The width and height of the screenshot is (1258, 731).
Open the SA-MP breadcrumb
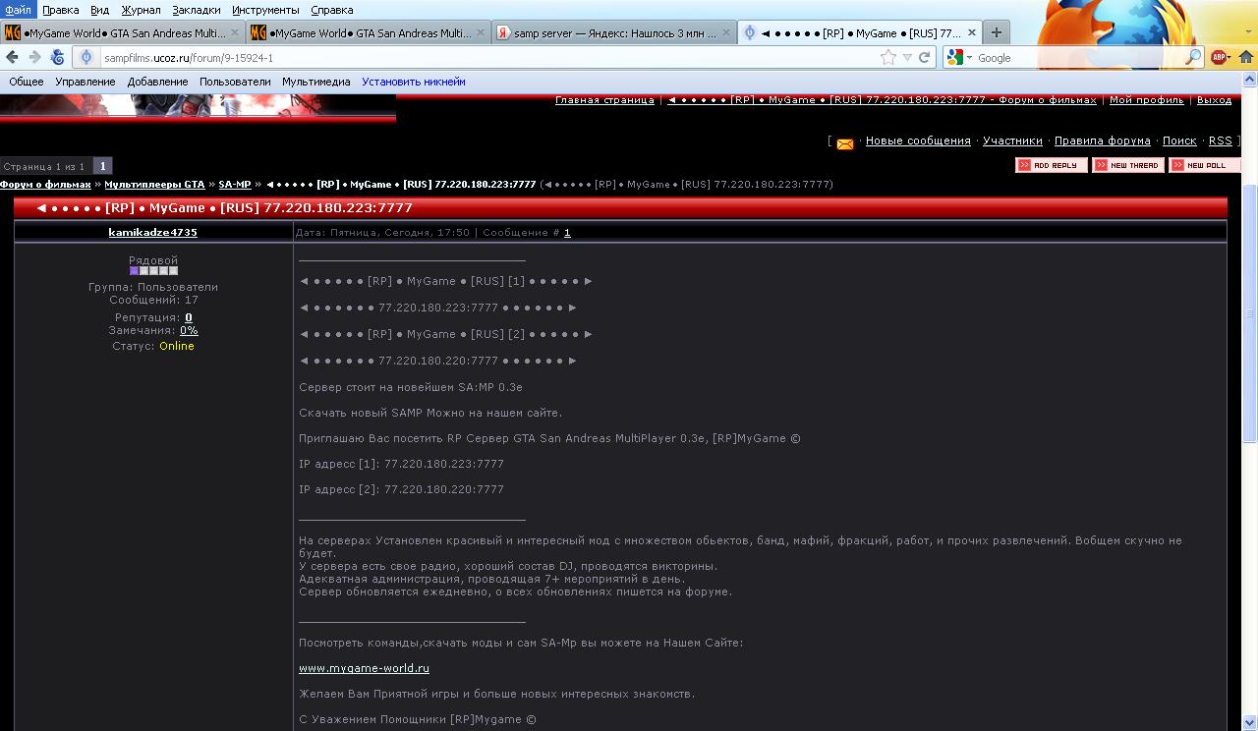point(235,184)
